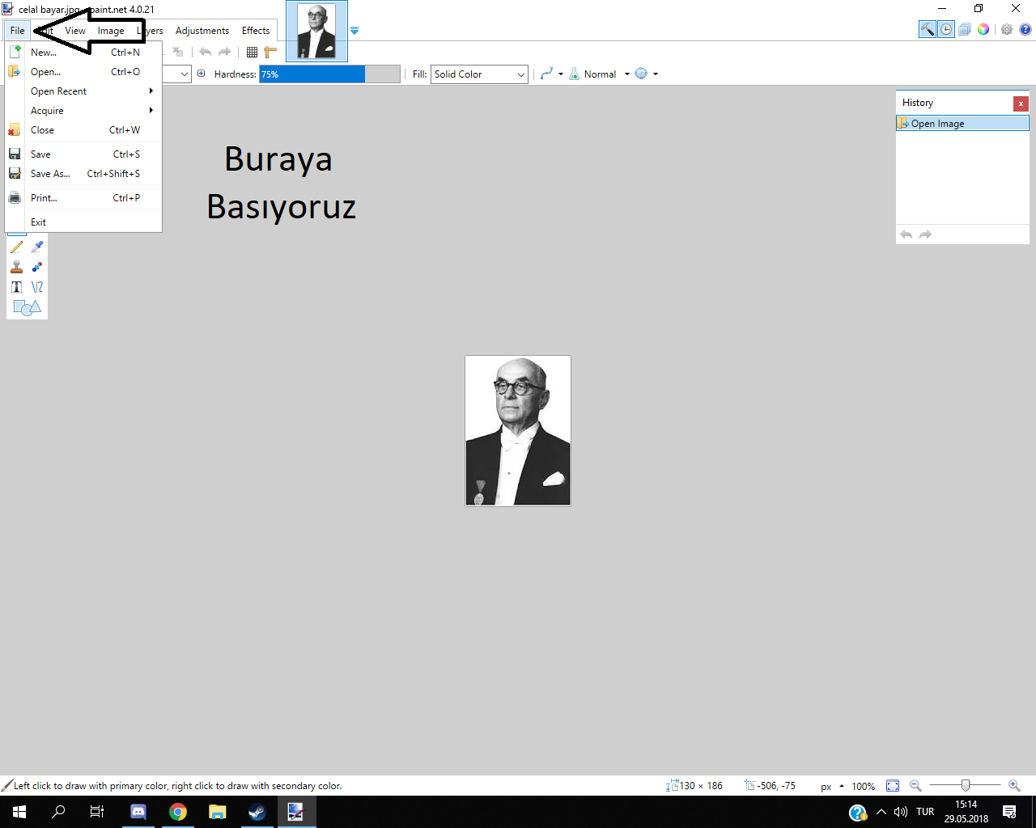Click the zoom slider in status bar

(965, 786)
